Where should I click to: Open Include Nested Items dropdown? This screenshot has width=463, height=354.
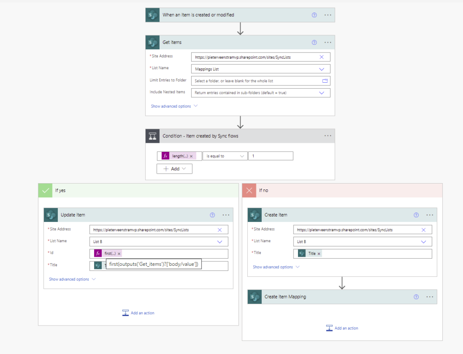[321, 93]
